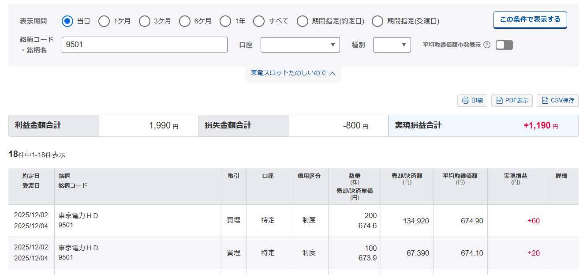Open the 種別 dropdown
583x275 pixels.
click(x=392, y=45)
